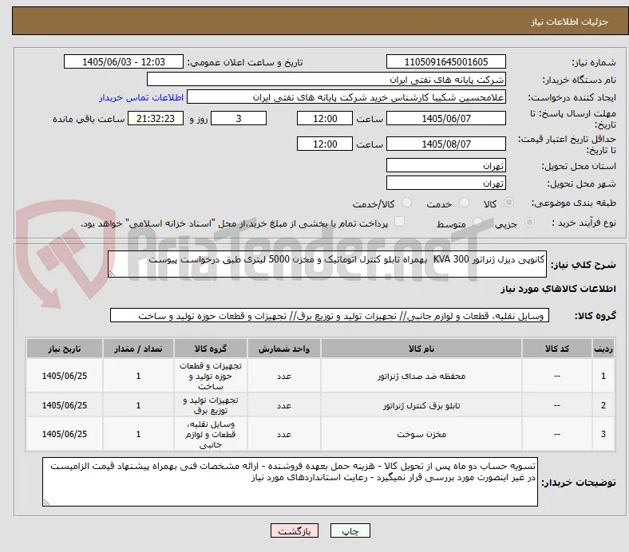This screenshot has height=552, width=629.
Task: Click the ردیف column header
Action: 603,349
